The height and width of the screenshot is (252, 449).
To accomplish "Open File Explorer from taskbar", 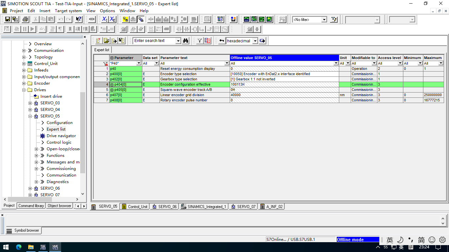I will [31, 247].
